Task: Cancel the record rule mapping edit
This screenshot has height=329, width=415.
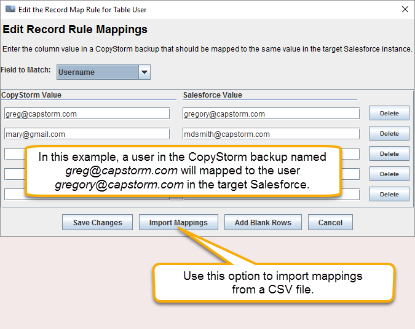Action: point(330,222)
